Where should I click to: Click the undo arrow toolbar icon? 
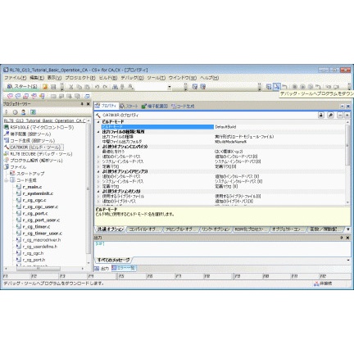click(97, 87)
